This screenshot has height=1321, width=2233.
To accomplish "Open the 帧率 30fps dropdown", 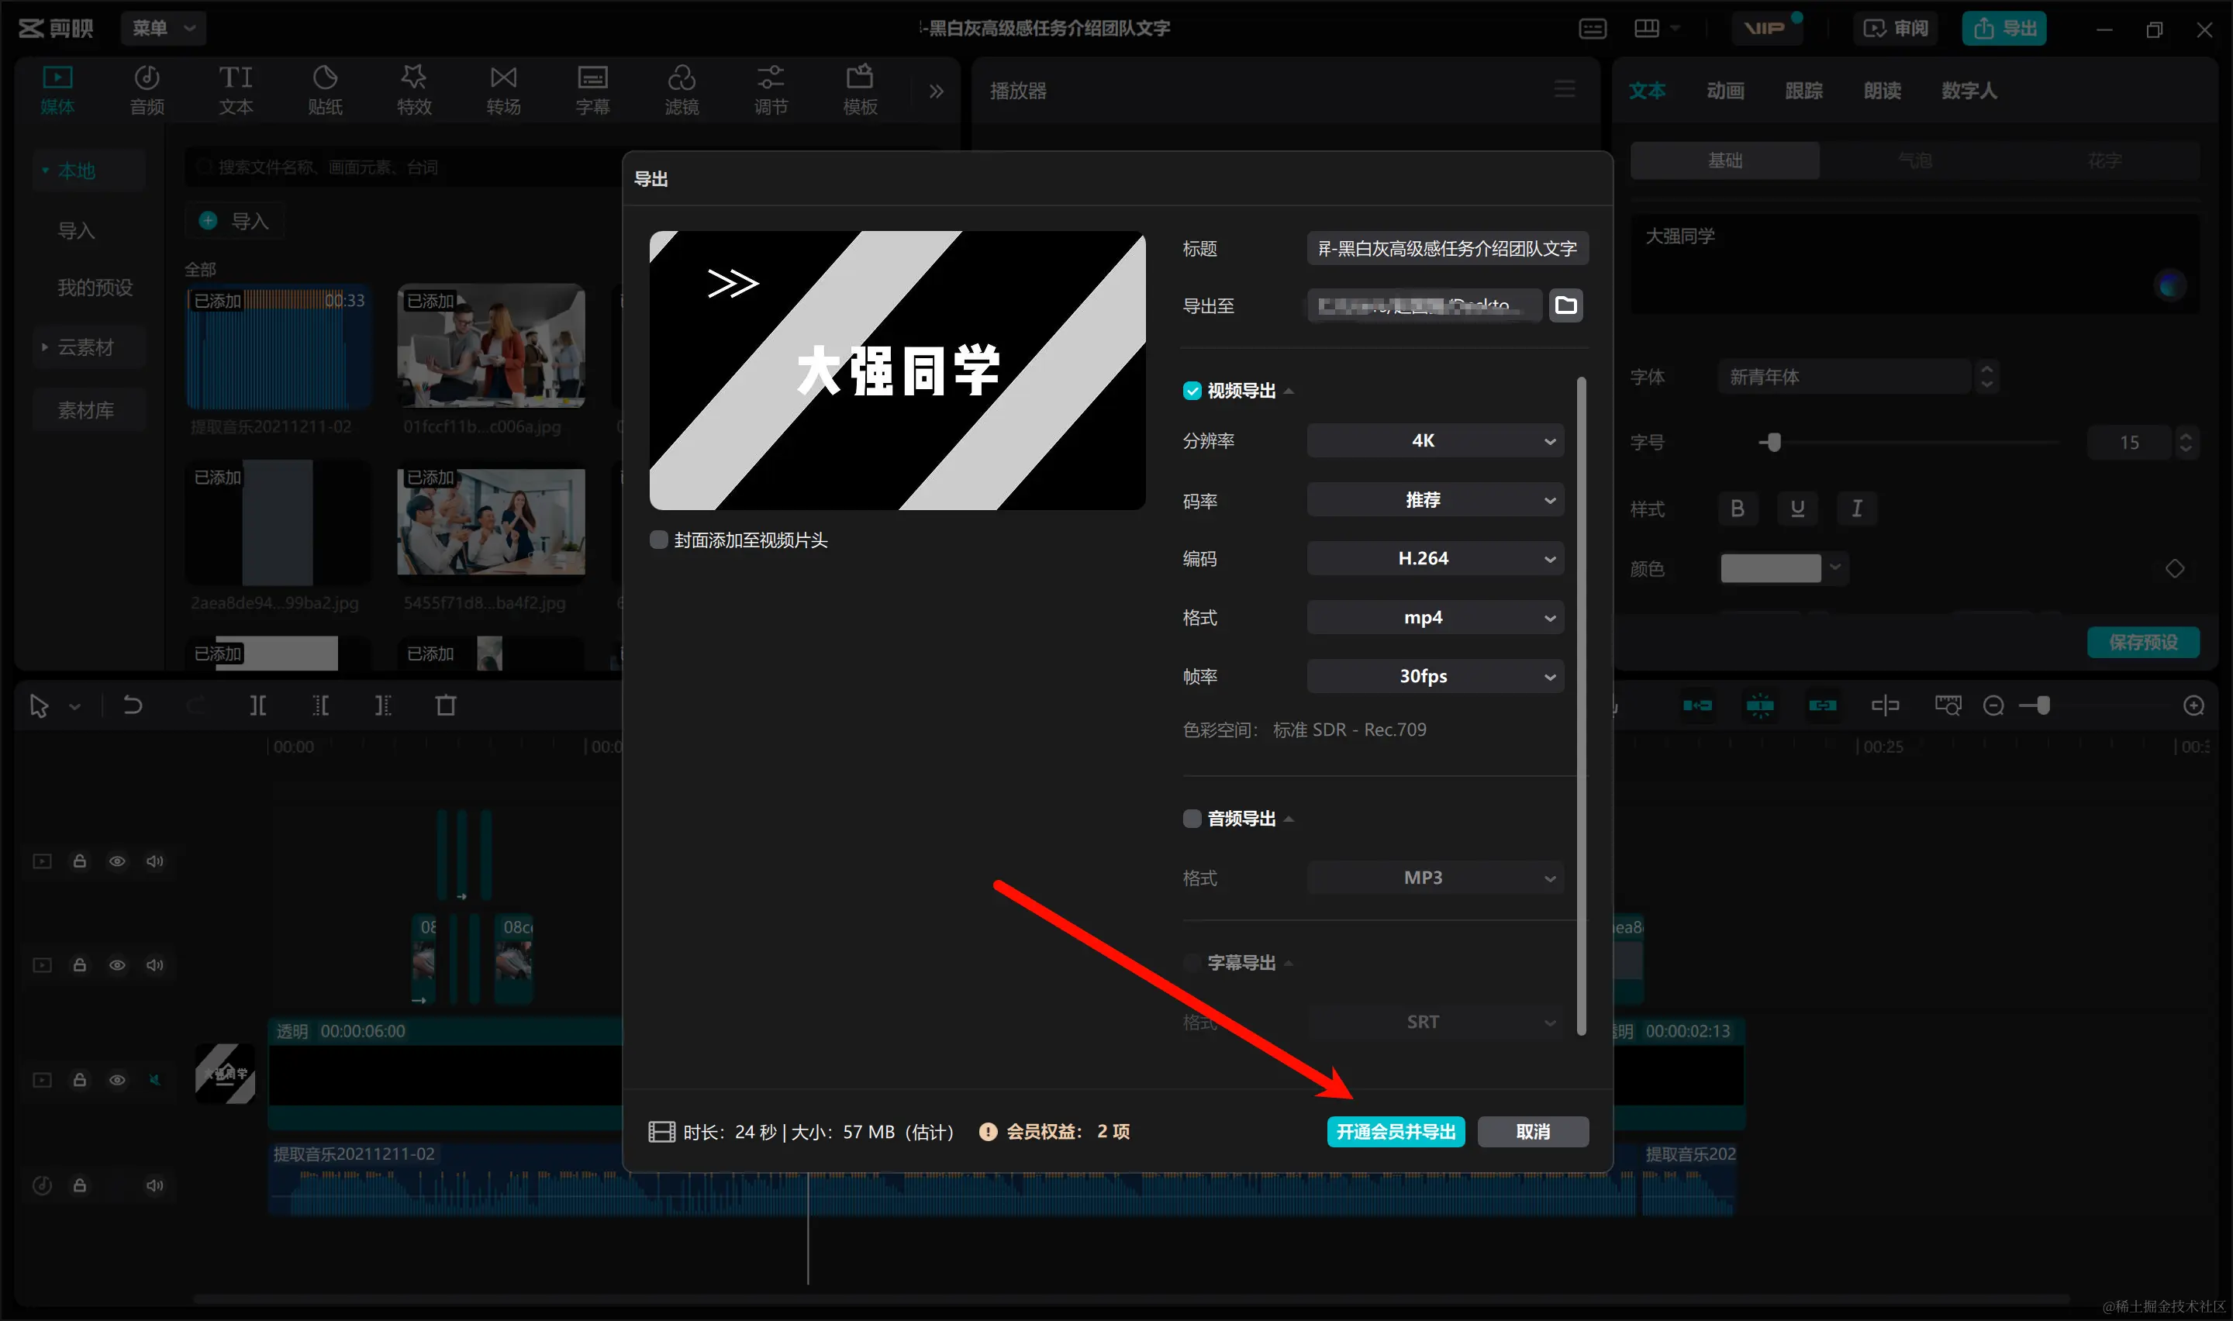I will click(x=1434, y=677).
